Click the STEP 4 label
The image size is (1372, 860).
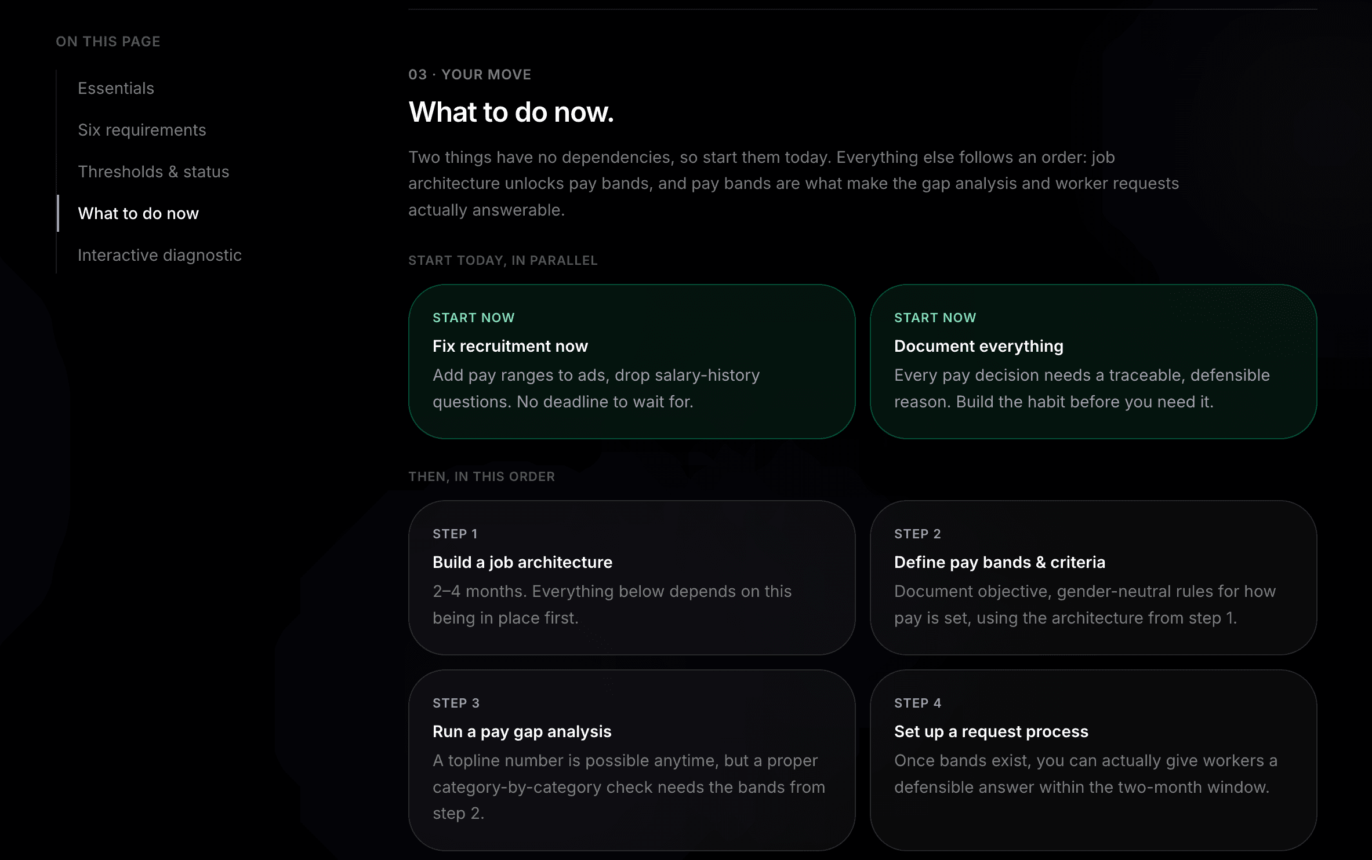click(x=918, y=703)
